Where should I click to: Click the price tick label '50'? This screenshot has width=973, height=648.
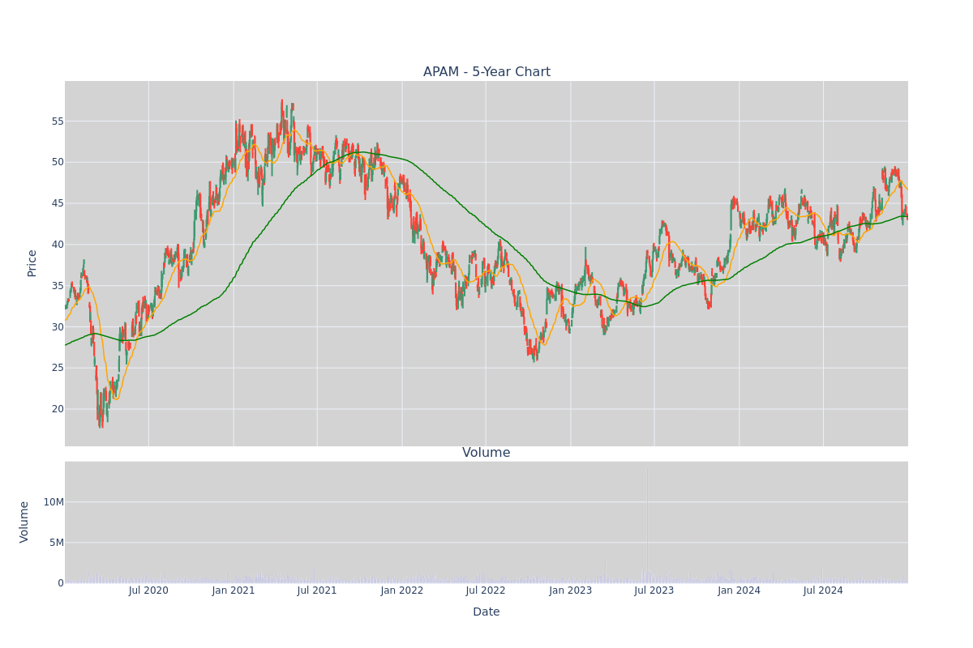coord(58,162)
